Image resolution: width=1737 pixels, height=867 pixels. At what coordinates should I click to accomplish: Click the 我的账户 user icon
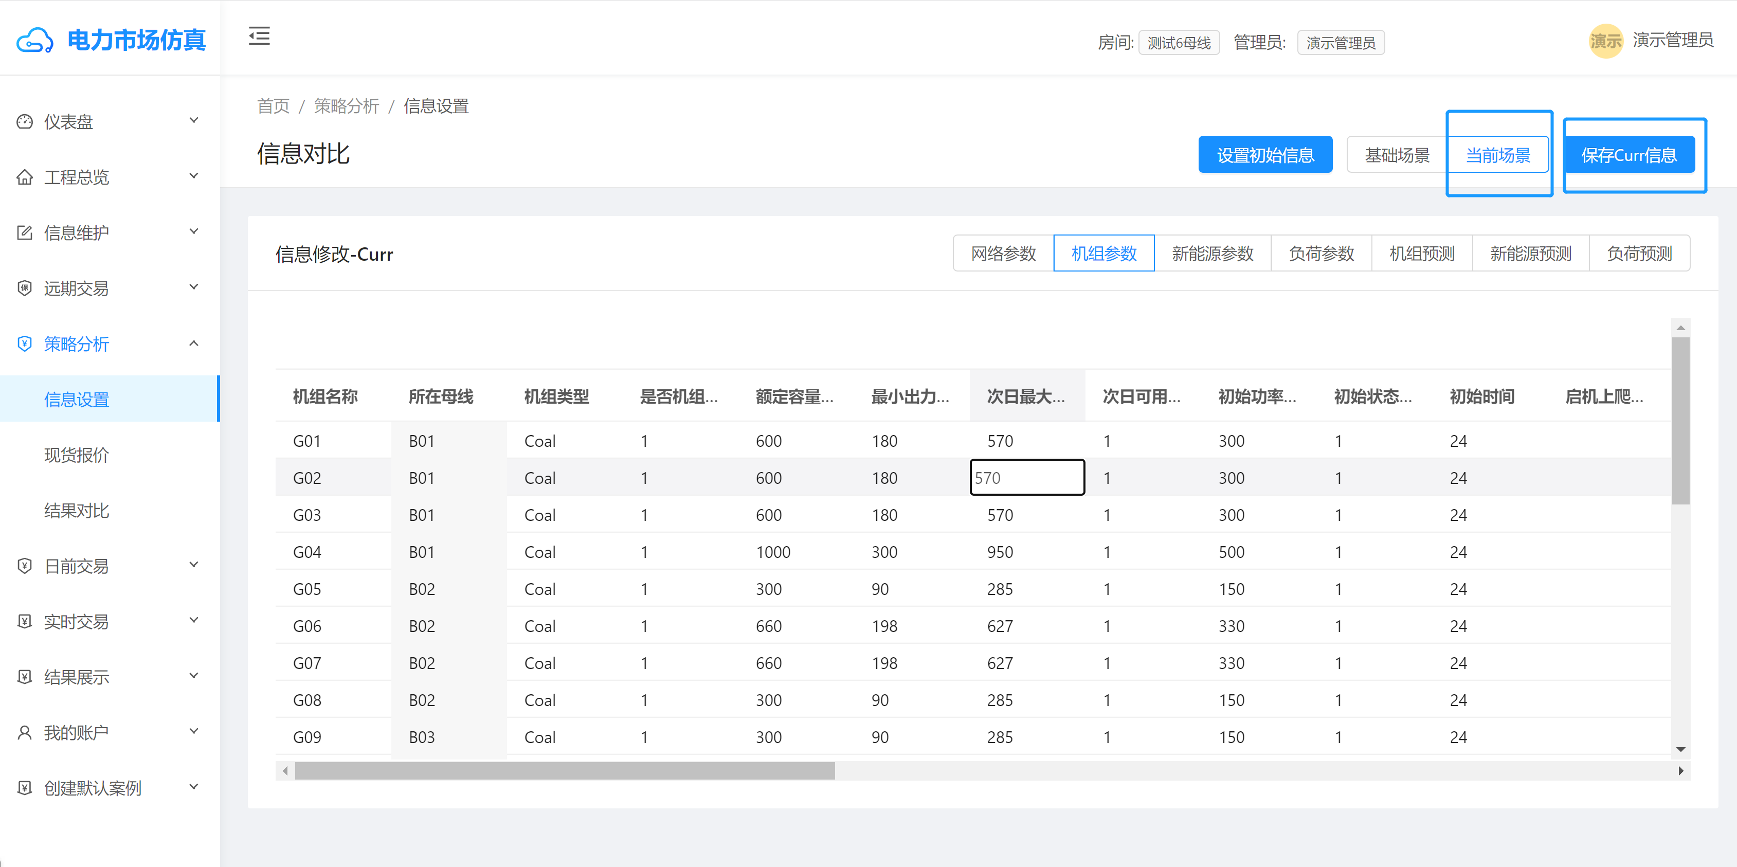click(24, 732)
